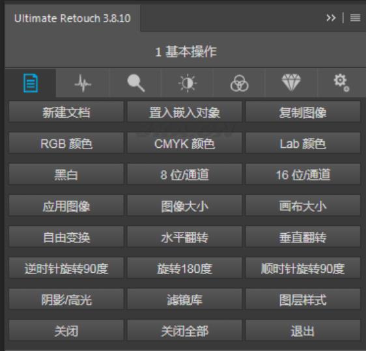Image resolution: width=370 pixels, height=351 pixels.
Task: Open the diamond effects tab
Action: (291, 83)
